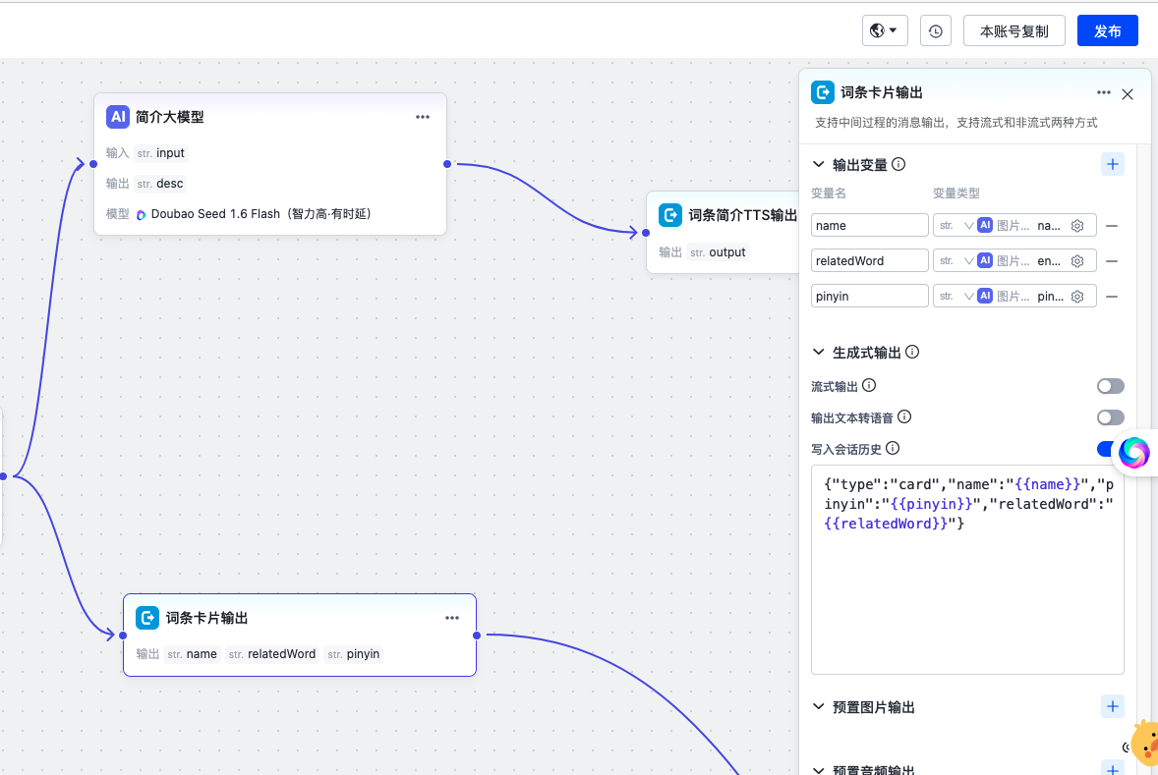This screenshot has width=1158, height=775.
Task: Open type dropdown for the name variable
Action: click(956, 226)
